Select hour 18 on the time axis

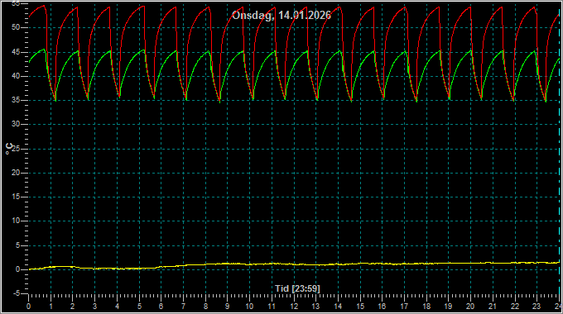426,307
